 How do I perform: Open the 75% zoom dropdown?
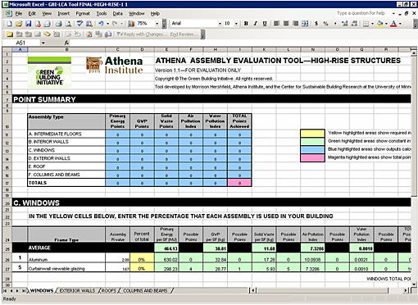[157, 24]
